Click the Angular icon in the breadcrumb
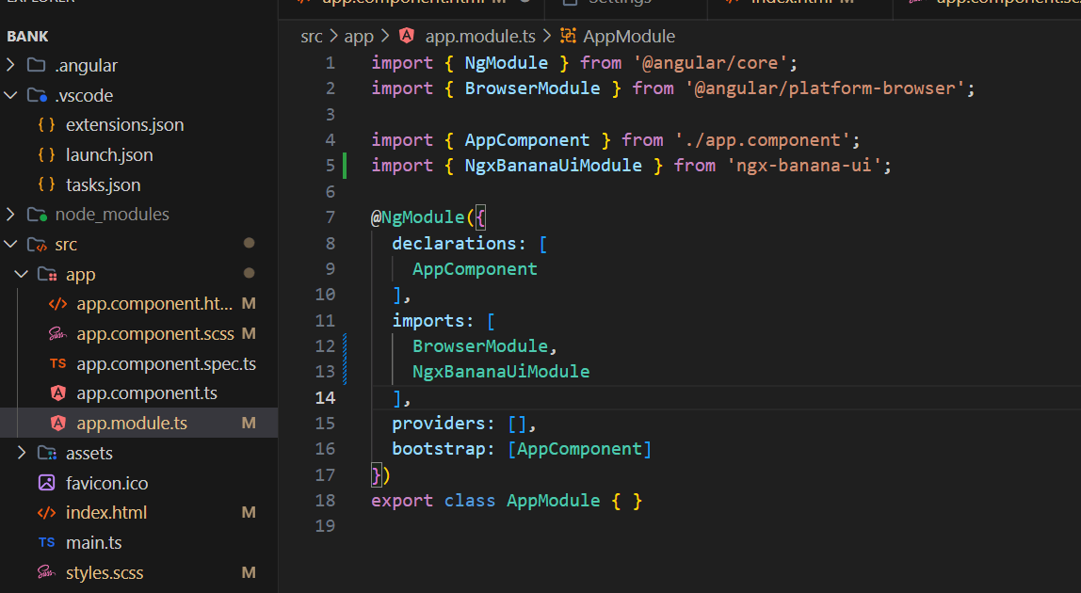This screenshot has height=593, width=1081. pyautogui.click(x=407, y=36)
